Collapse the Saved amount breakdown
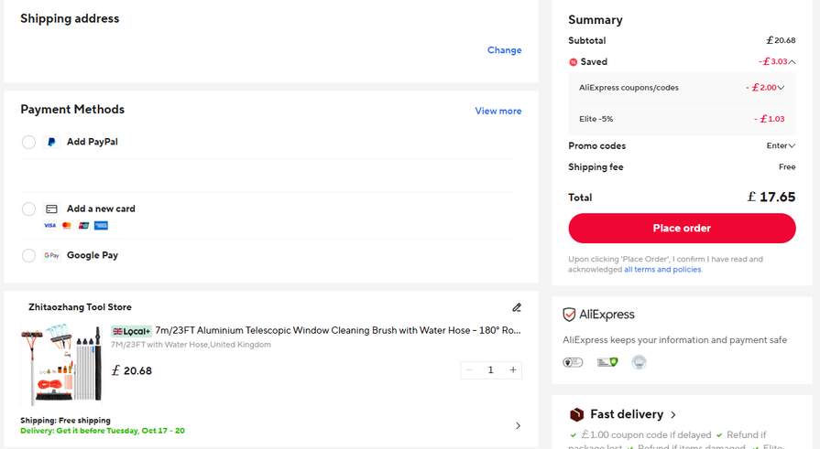This screenshot has height=449, width=820. 793,61
